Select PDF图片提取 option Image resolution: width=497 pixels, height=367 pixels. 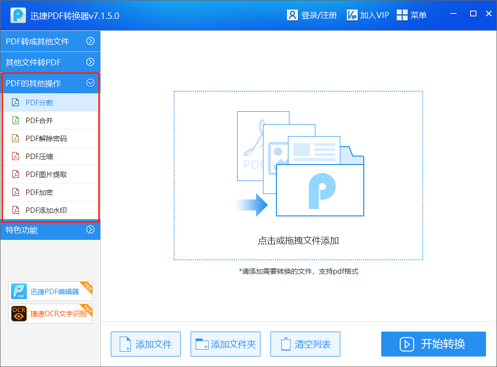[50, 175]
